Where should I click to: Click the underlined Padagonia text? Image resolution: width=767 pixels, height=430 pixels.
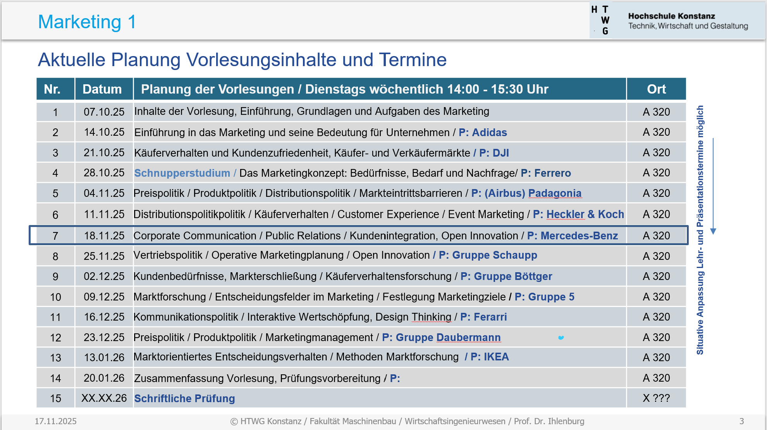click(x=555, y=193)
